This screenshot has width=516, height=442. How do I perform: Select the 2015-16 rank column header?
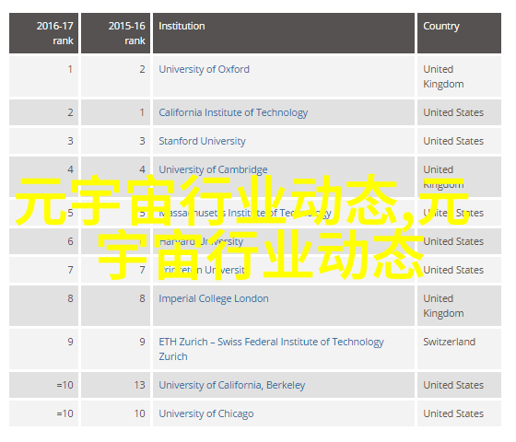click(115, 33)
